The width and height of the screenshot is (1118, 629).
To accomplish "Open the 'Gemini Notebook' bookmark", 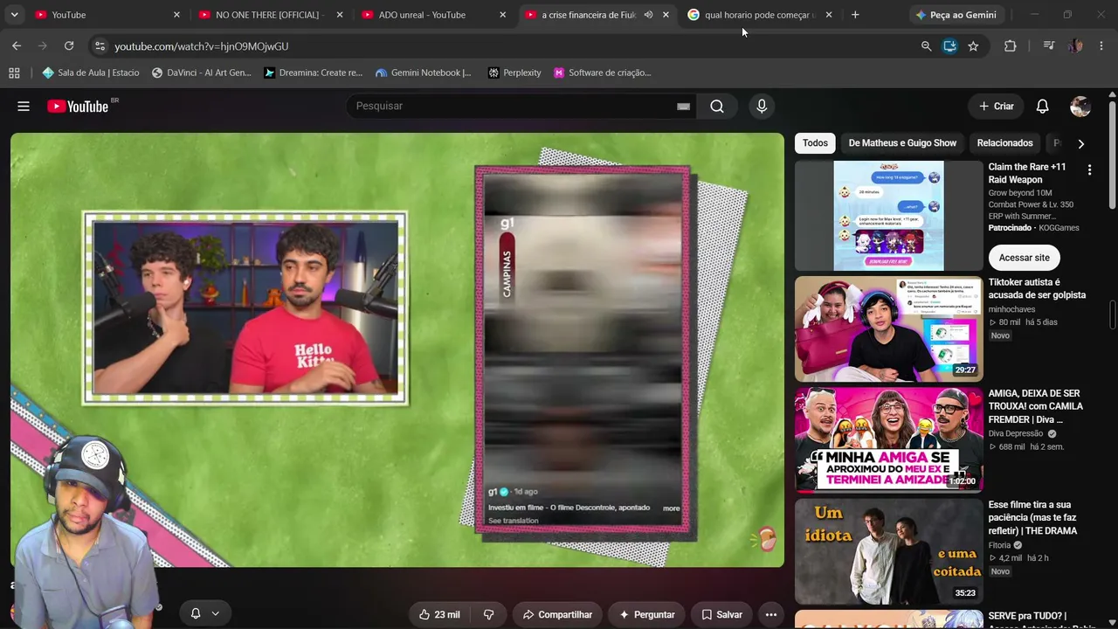I will tap(423, 73).
